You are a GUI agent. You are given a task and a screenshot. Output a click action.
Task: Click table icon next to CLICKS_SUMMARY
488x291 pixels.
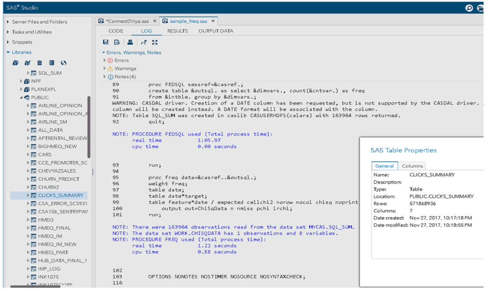34,195
